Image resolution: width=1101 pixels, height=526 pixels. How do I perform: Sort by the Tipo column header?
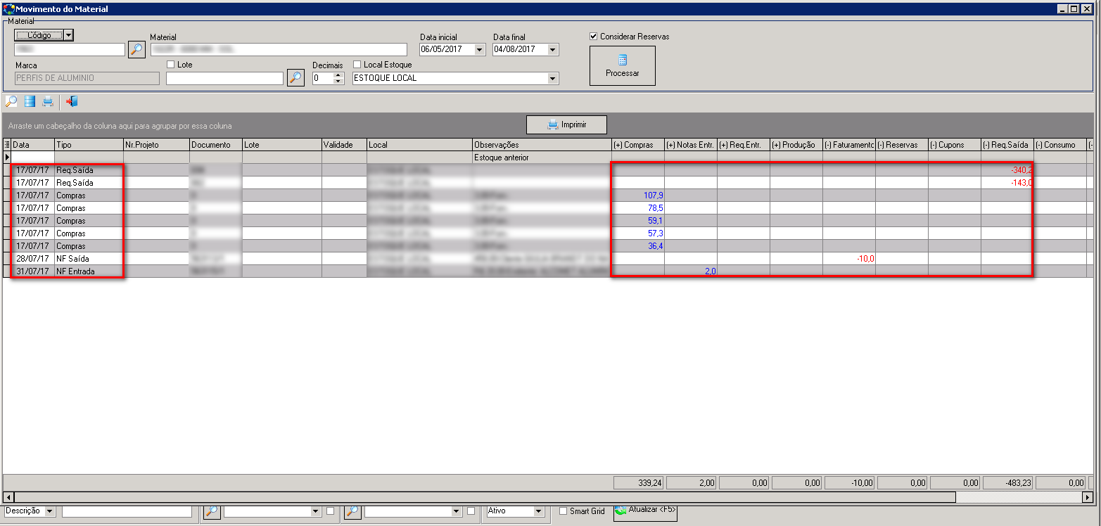(x=89, y=145)
